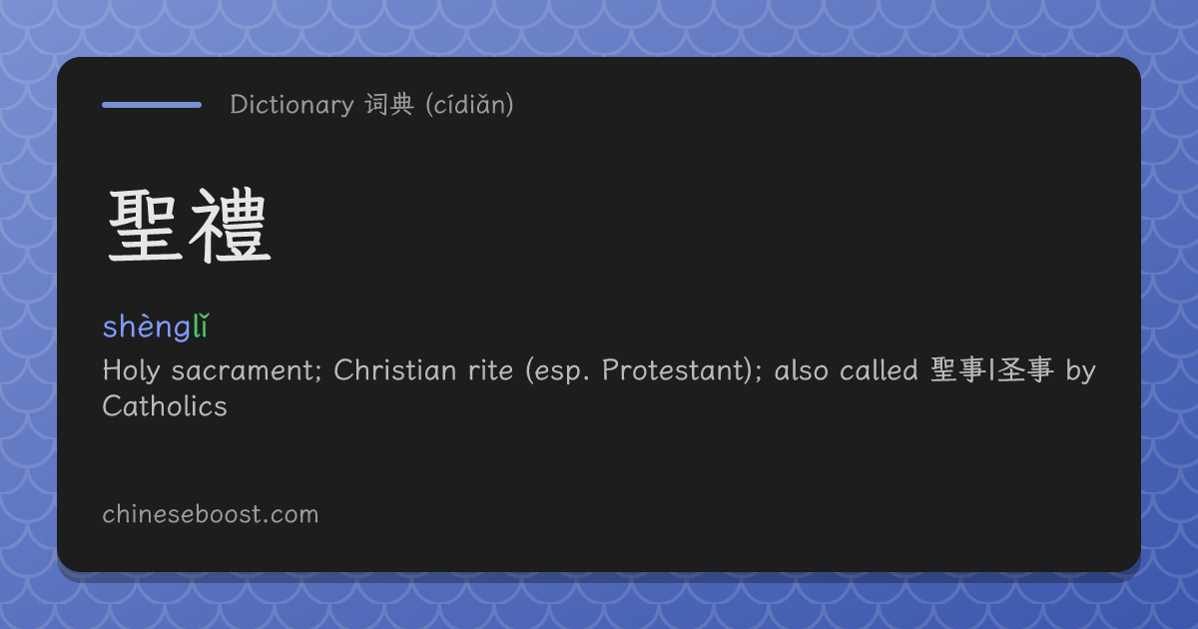Click the large 聖 character
Screen dimensions: 1198x629
point(146,228)
